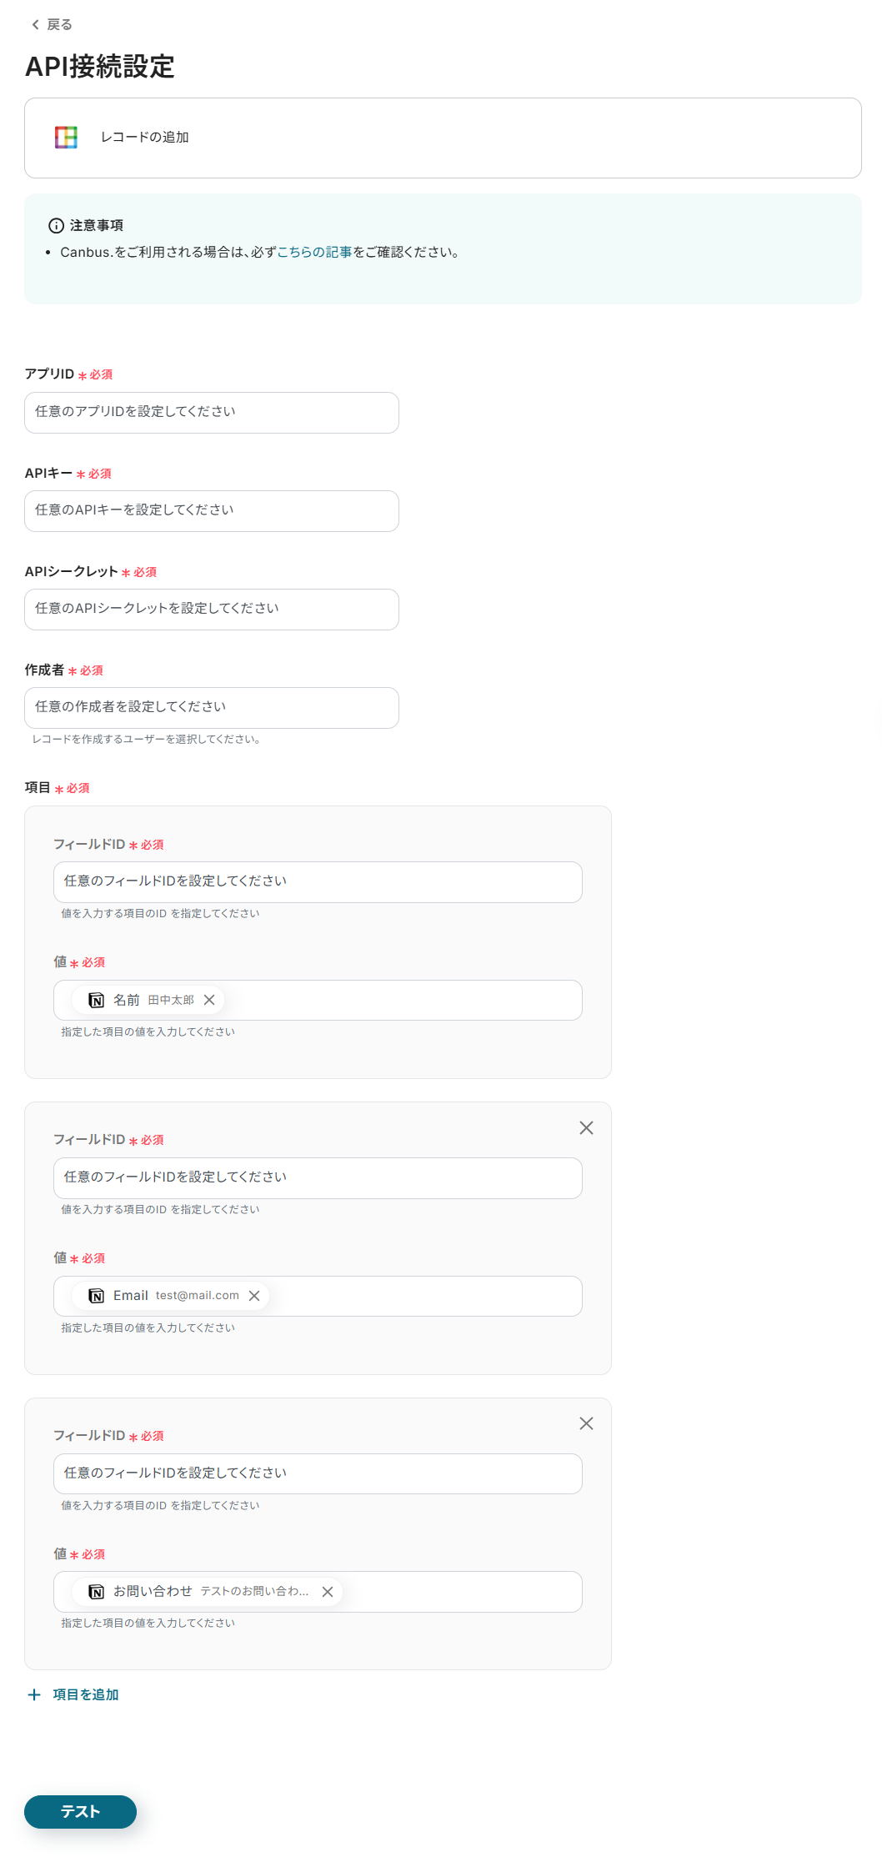Click the テスト button
Viewport: 882px width, 1857px height.
click(80, 1811)
